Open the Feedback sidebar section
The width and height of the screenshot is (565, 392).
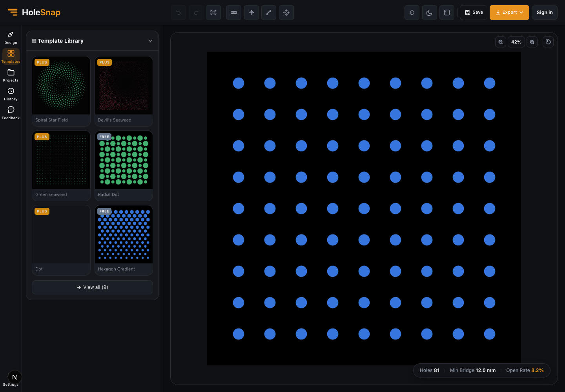11,113
